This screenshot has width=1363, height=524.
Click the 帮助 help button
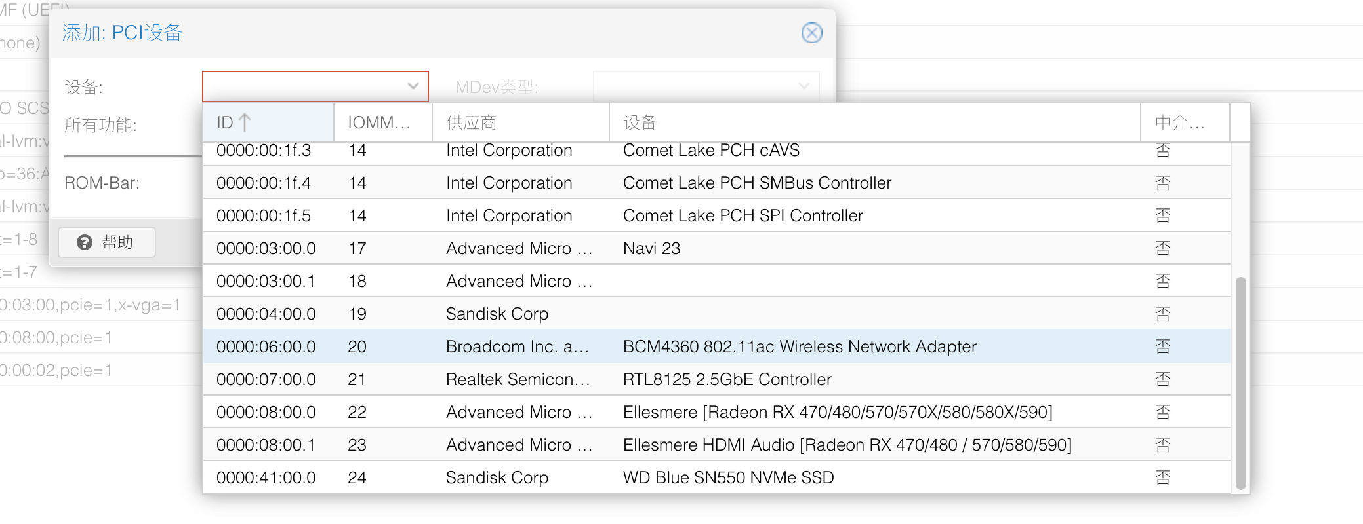tap(107, 242)
